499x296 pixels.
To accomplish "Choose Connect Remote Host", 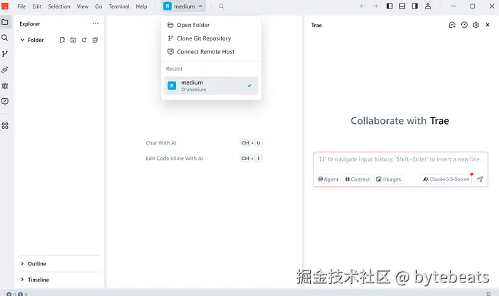I will [211, 51].
